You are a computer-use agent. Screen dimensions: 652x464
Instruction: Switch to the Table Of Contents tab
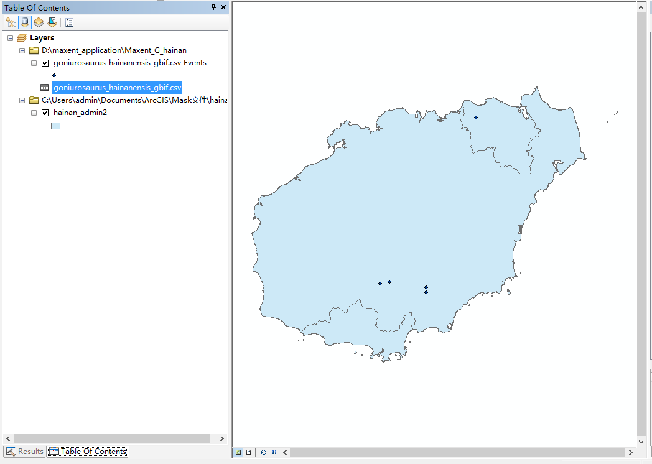(x=88, y=451)
